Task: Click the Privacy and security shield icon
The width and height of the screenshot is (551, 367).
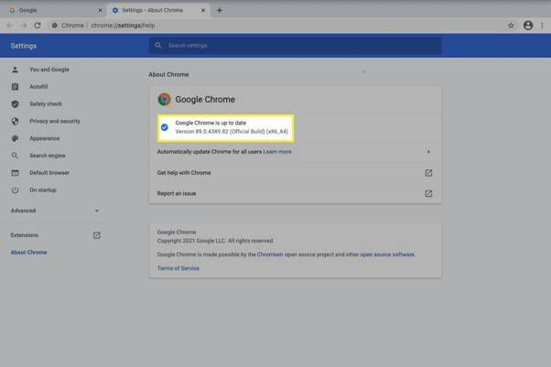Action: pos(15,121)
